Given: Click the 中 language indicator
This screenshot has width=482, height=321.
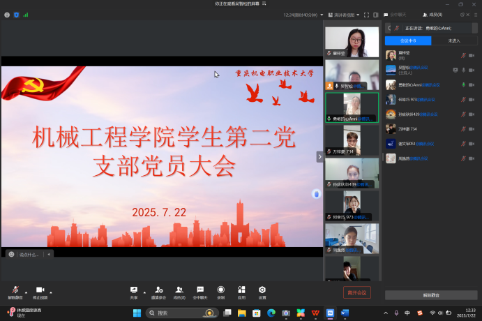Looking at the screenshot, I should click(x=407, y=313).
